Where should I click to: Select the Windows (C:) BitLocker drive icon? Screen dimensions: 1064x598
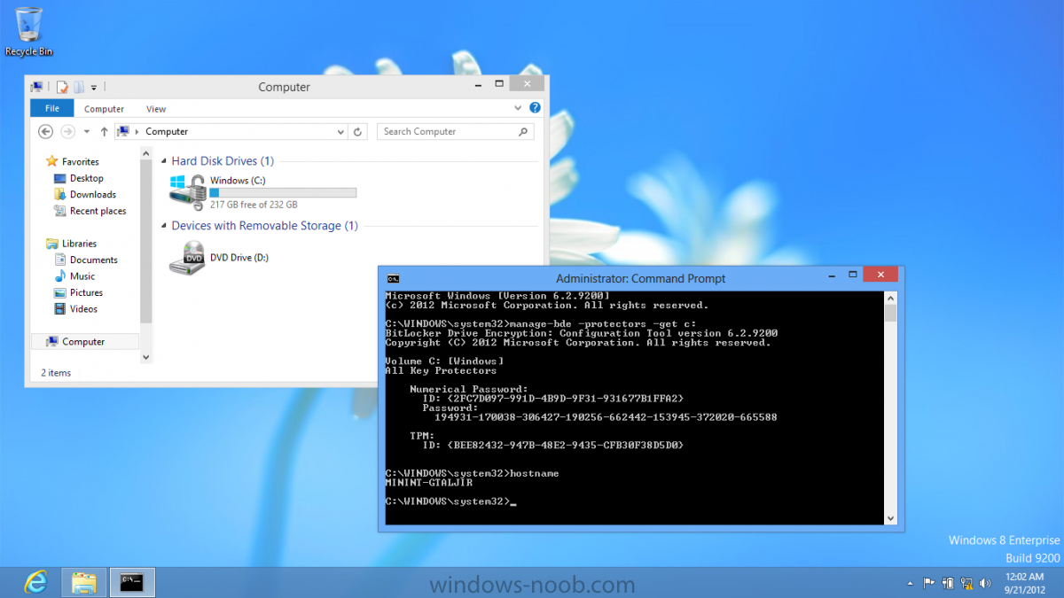[x=187, y=192]
